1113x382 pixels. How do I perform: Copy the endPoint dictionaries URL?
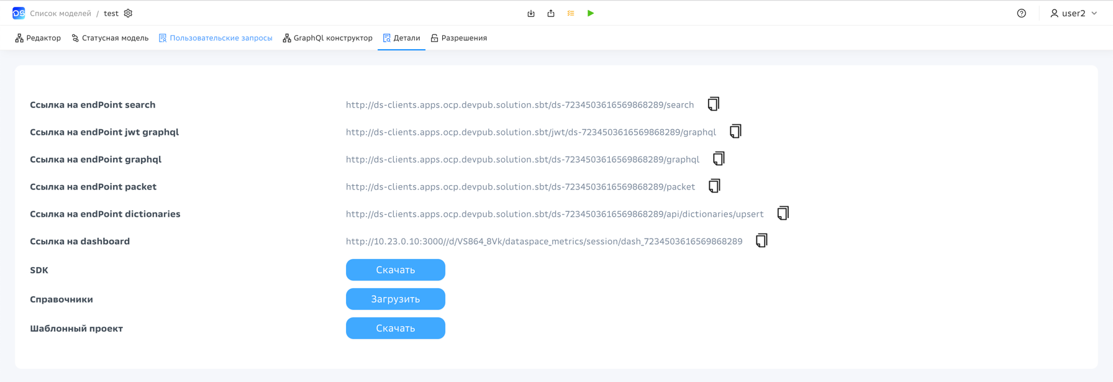(783, 214)
